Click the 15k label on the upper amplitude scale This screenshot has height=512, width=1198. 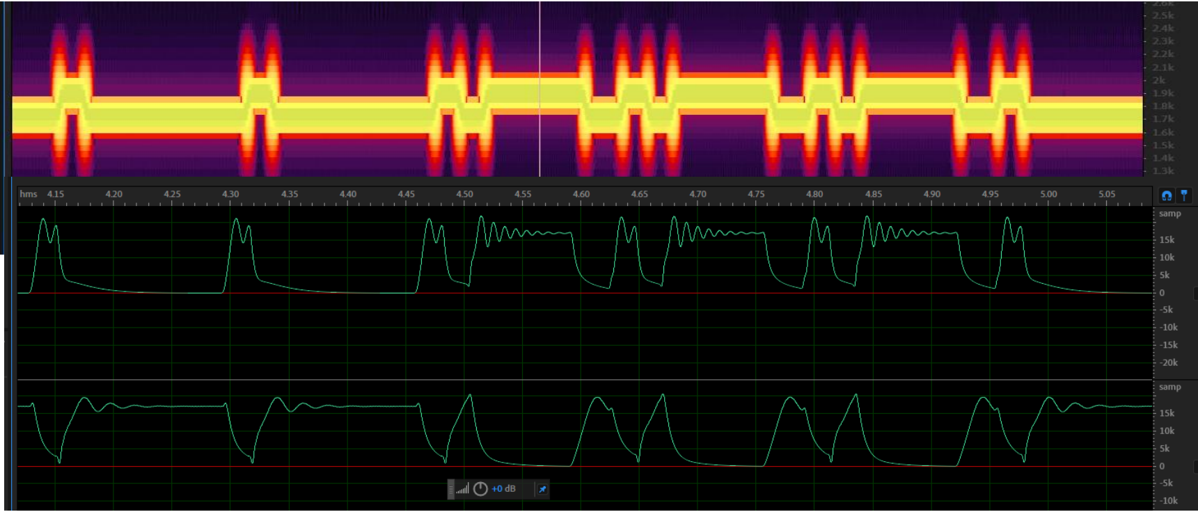[x=1167, y=239]
